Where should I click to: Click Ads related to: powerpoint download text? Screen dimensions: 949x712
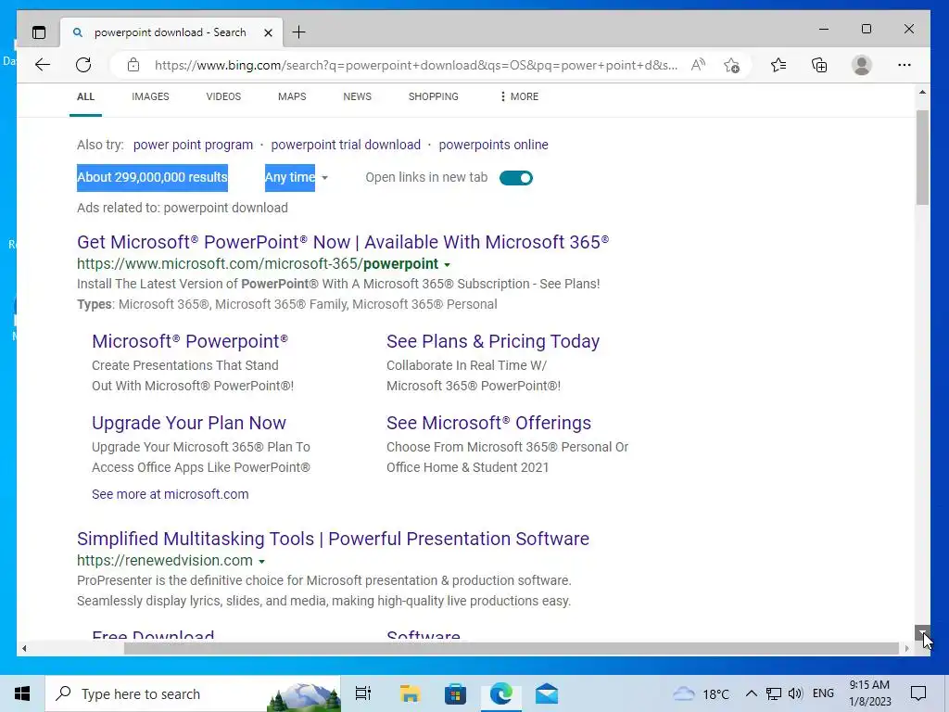click(183, 208)
